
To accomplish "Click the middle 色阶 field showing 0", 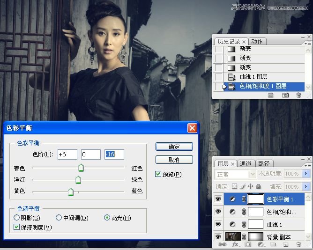I will [x=91, y=154].
